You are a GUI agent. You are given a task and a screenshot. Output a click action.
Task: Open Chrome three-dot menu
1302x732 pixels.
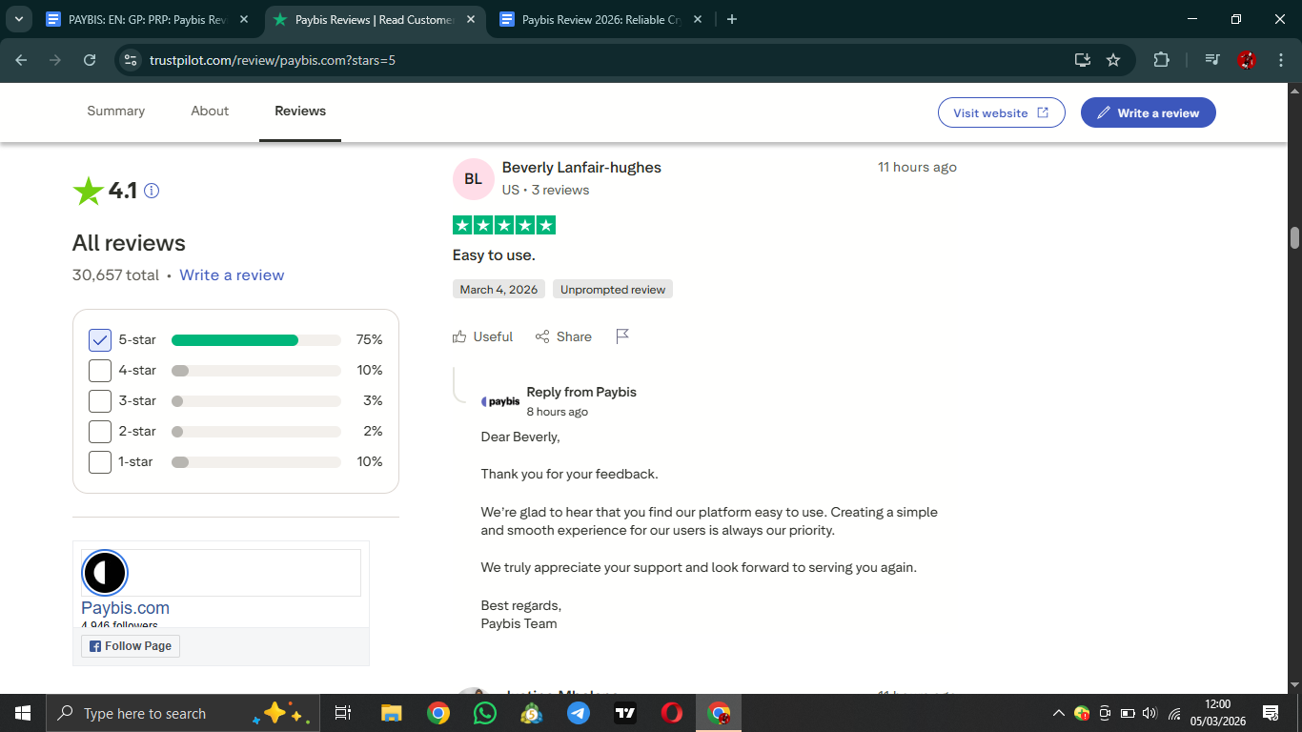(1281, 60)
